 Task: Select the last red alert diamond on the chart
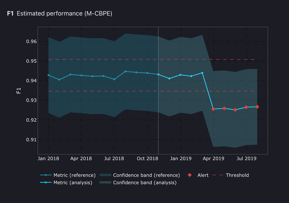(x=258, y=106)
